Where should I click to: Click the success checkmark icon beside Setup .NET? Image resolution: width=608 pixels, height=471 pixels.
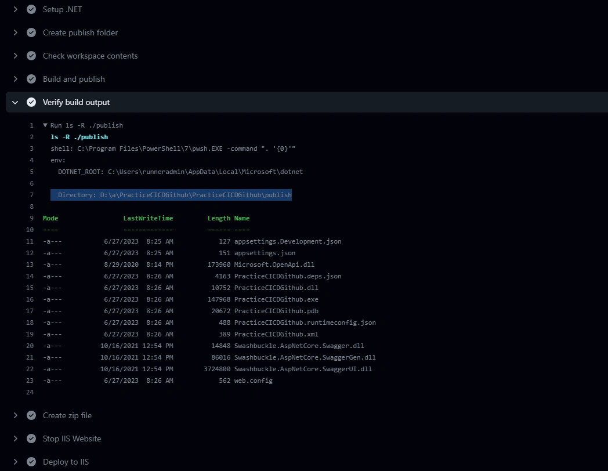click(x=31, y=9)
